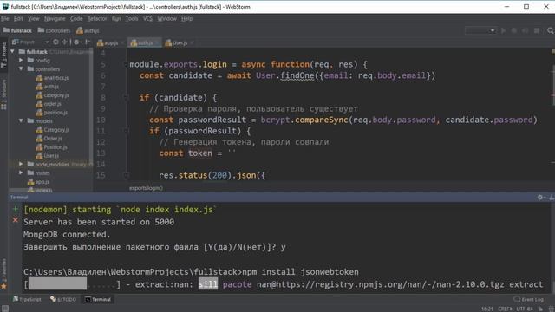Viewport: 555px width, 312px height.
Task: Open the Tools menu
Action: tap(132, 19)
